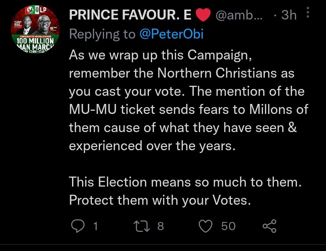
Task: Like the tweet with the heart icon
Action: pos(206,226)
